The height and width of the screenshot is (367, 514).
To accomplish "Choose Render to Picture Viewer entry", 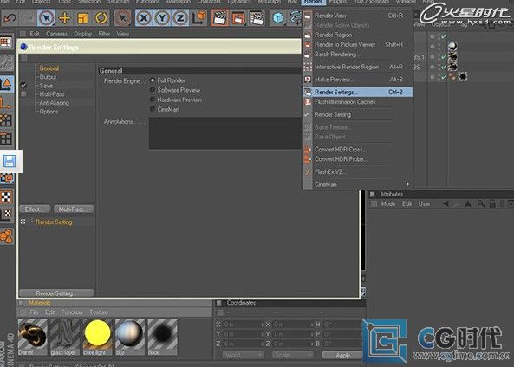I will 345,44.
